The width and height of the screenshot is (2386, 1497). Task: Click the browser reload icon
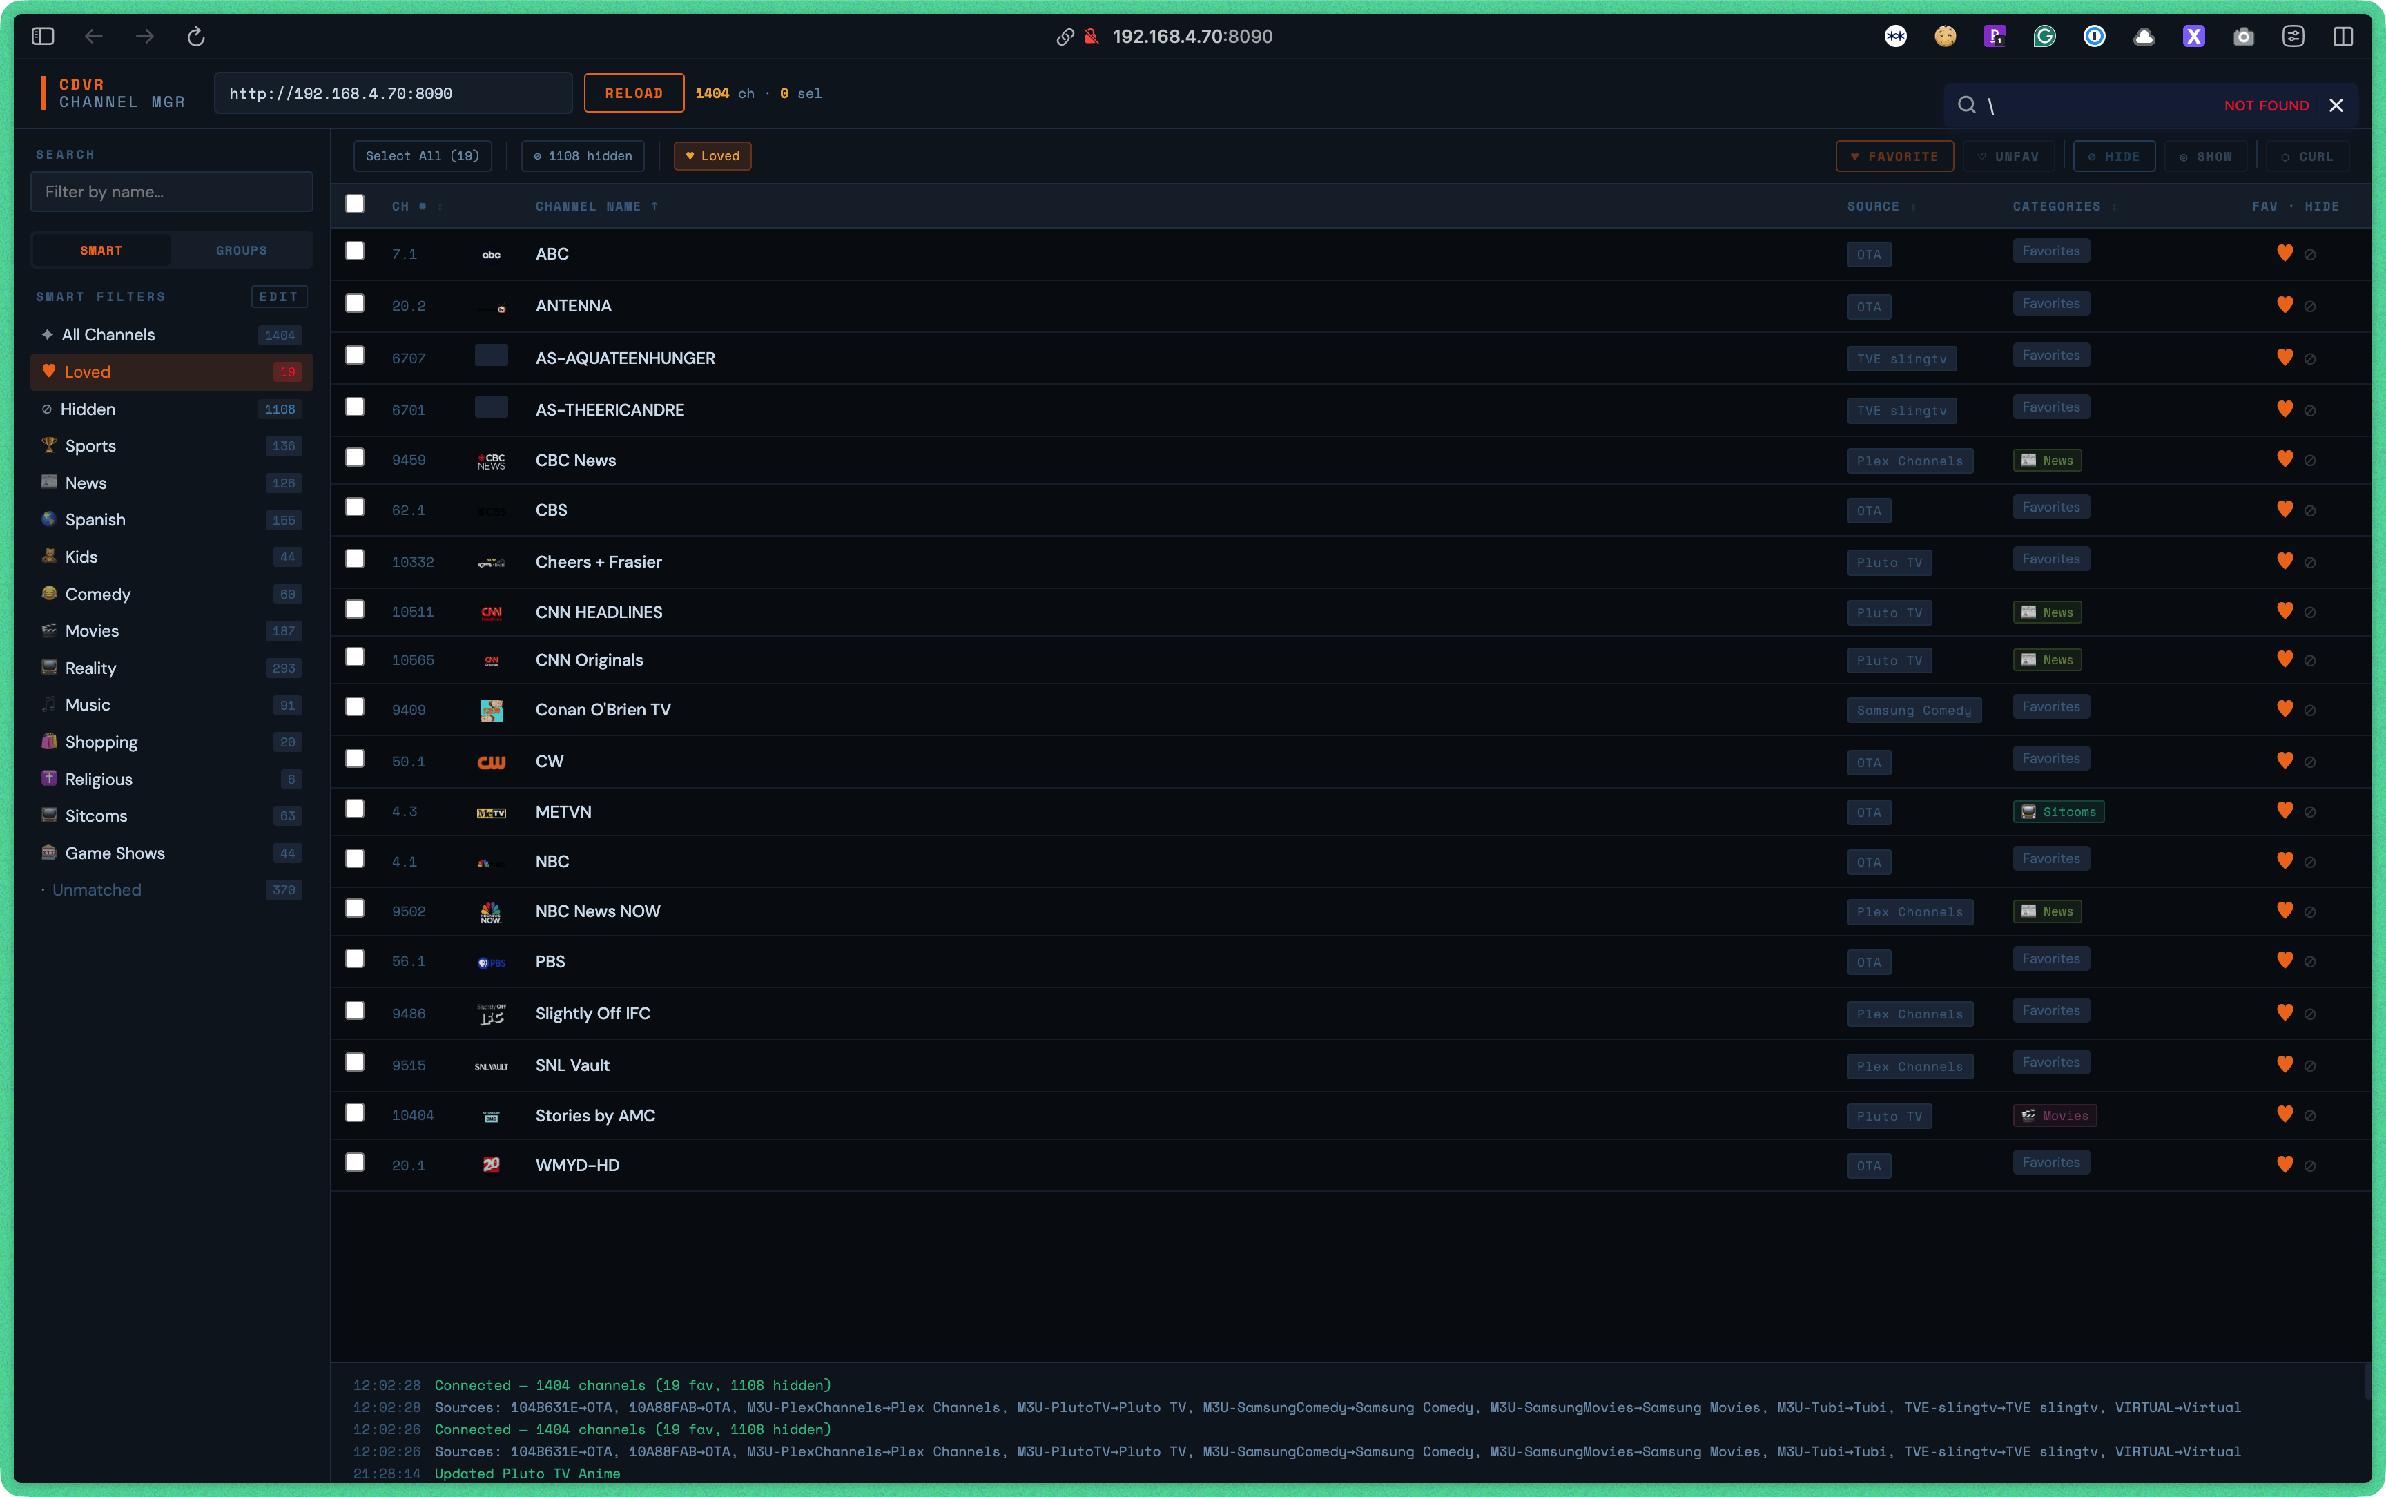(x=196, y=37)
